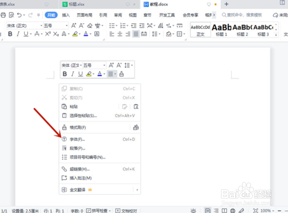Align text left in the ribbon
This screenshot has width=288, height=213.
coord(112,34)
